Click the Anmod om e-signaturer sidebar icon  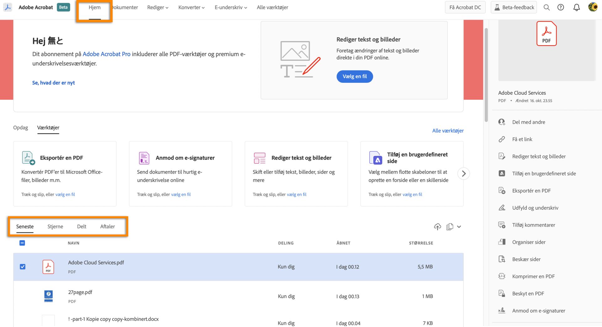[502, 310]
